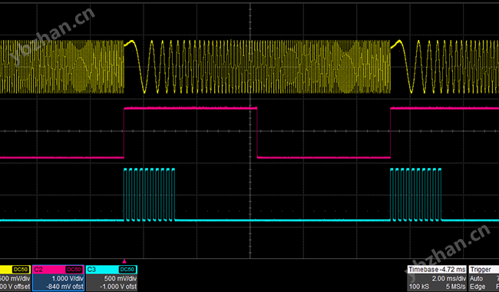The image size is (499, 292).
Task: Open the C3 channel descriptor label
Action: (91, 270)
